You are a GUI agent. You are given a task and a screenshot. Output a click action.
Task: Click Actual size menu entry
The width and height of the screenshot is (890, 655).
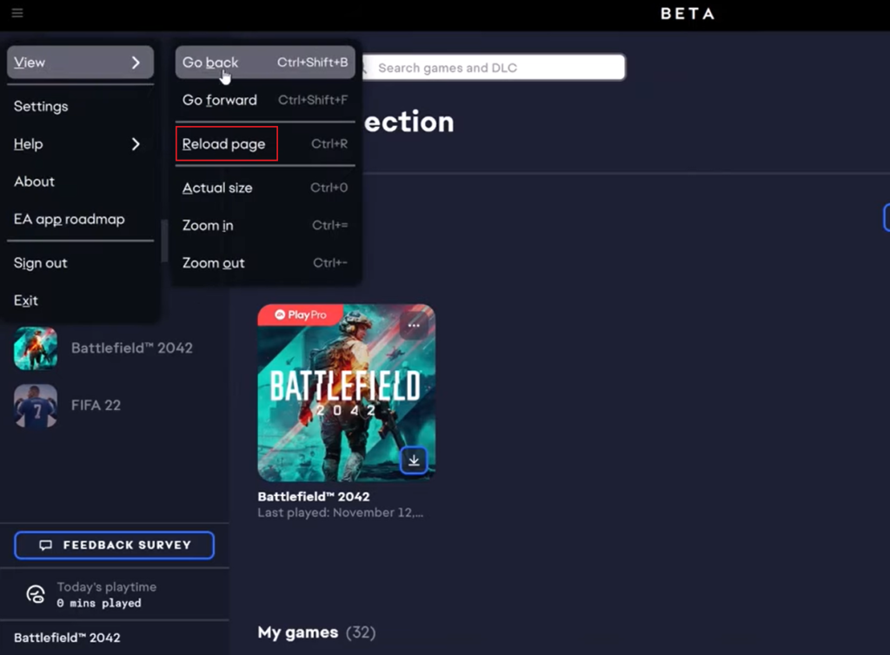point(265,188)
